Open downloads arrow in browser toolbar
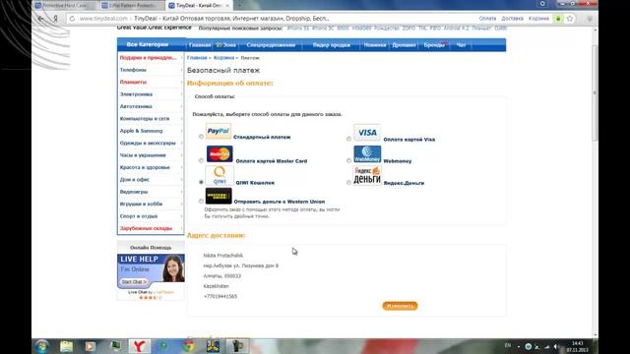The image size is (630, 354). point(590,19)
